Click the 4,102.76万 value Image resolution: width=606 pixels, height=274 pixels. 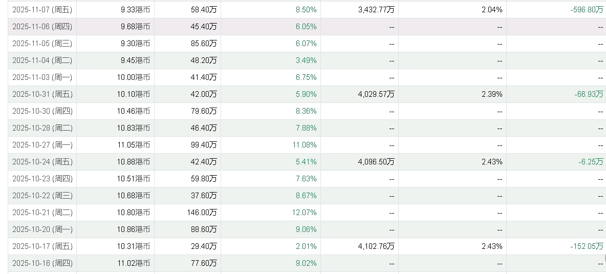[x=377, y=246]
